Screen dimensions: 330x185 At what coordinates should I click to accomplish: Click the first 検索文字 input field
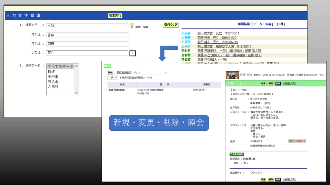87,26
